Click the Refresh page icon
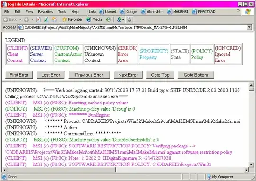 pyautogui.click(x=46, y=20)
